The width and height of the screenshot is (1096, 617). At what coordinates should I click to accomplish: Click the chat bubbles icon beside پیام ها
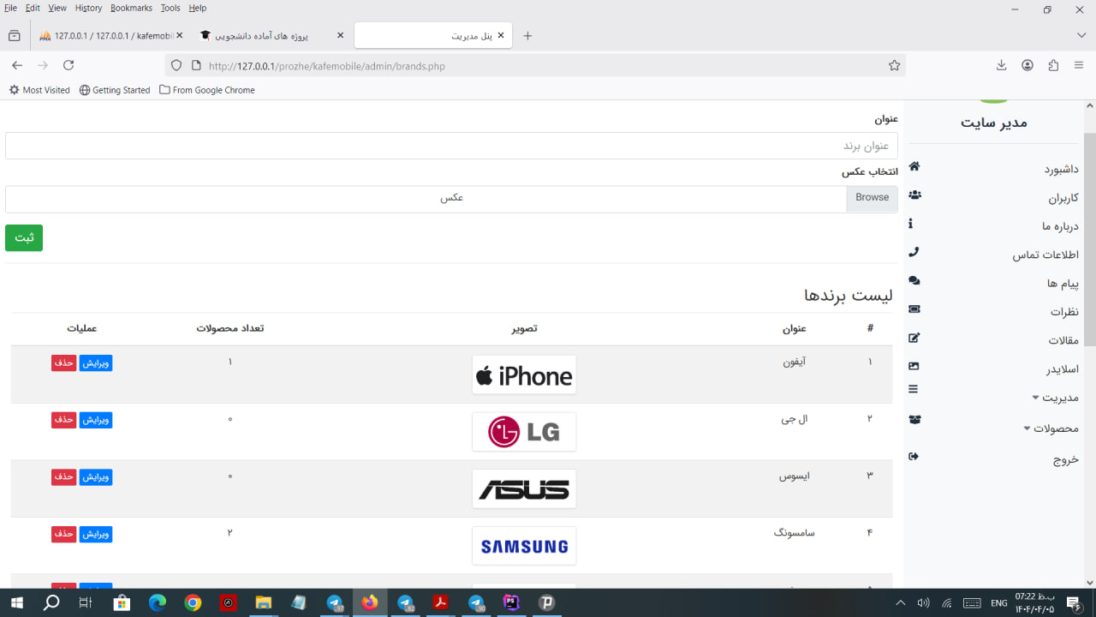914,281
